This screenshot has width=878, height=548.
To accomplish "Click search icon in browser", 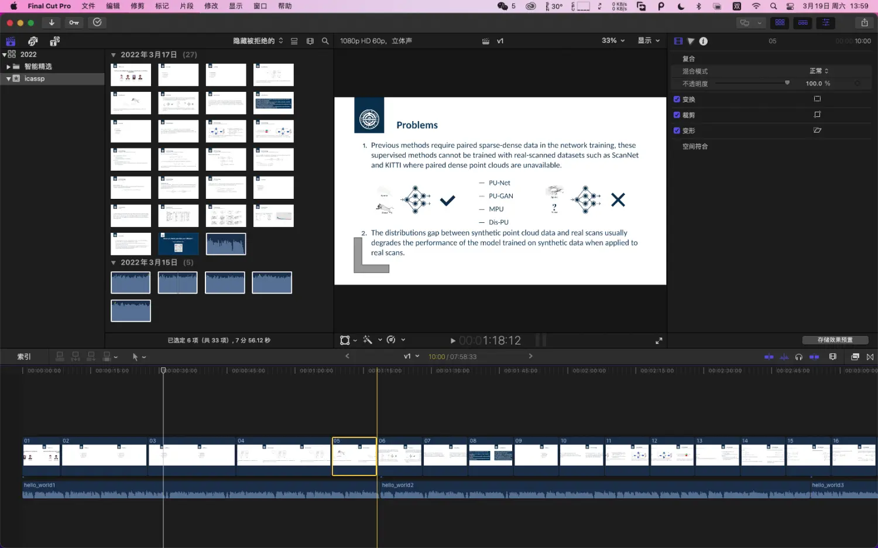I will click(325, 41).
